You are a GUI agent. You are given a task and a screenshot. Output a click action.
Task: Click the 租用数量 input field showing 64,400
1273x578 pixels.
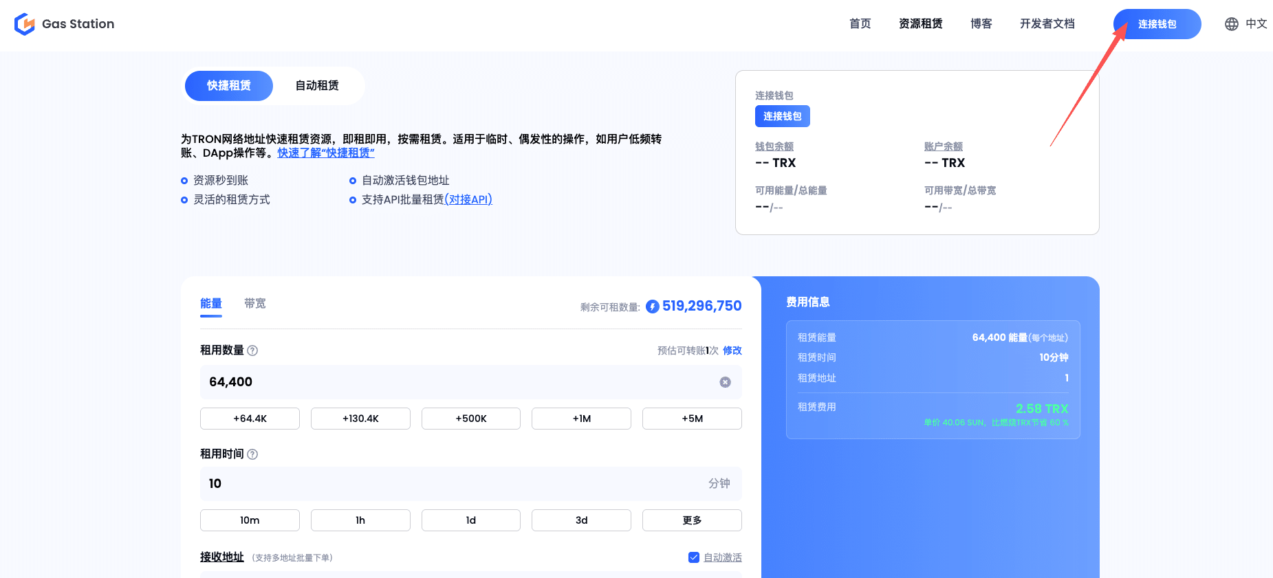(x=471, y=382)
